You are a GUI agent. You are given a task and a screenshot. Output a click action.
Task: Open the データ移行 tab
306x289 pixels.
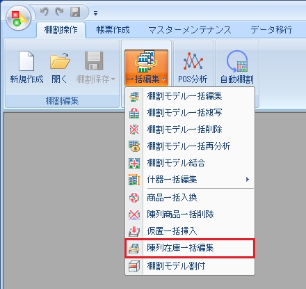(271, 30)
